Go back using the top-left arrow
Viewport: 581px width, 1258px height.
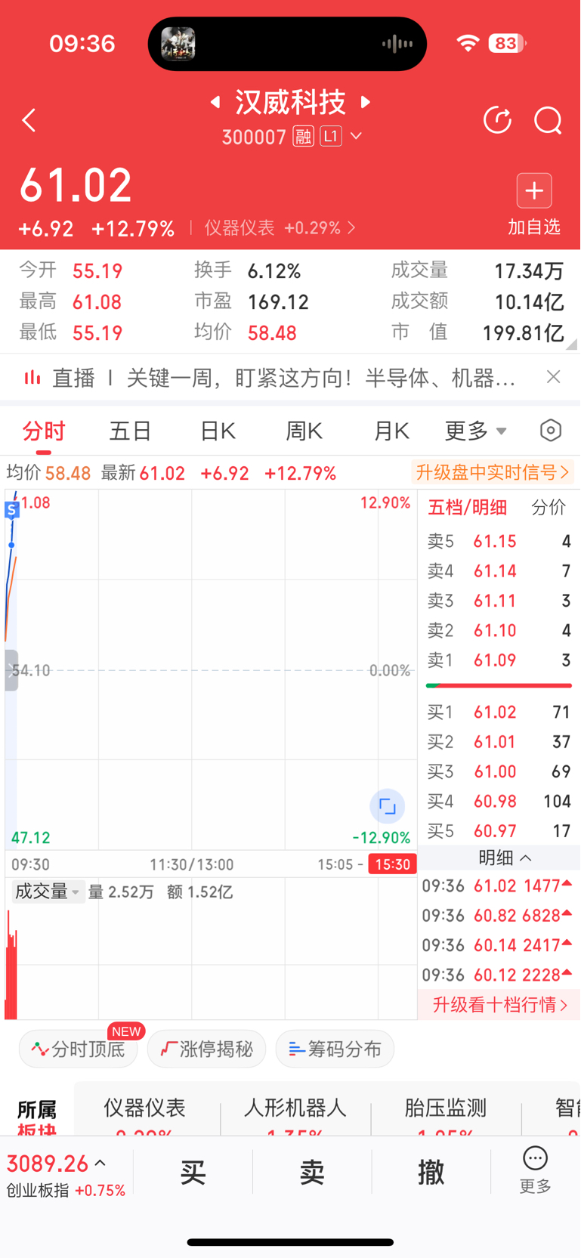coord(29,120)
